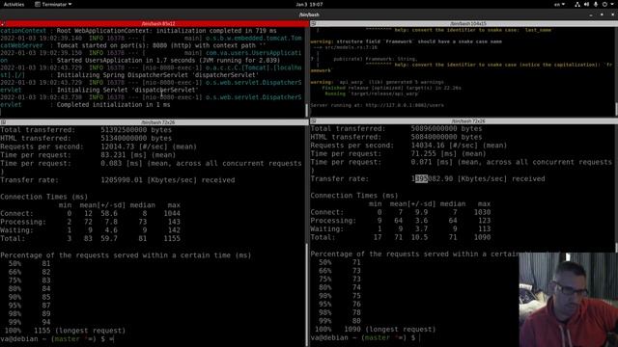Image resolution: width=618 pixels, height=347 pixels.
Task: Open the Activities overview
Action: (14, 4)
